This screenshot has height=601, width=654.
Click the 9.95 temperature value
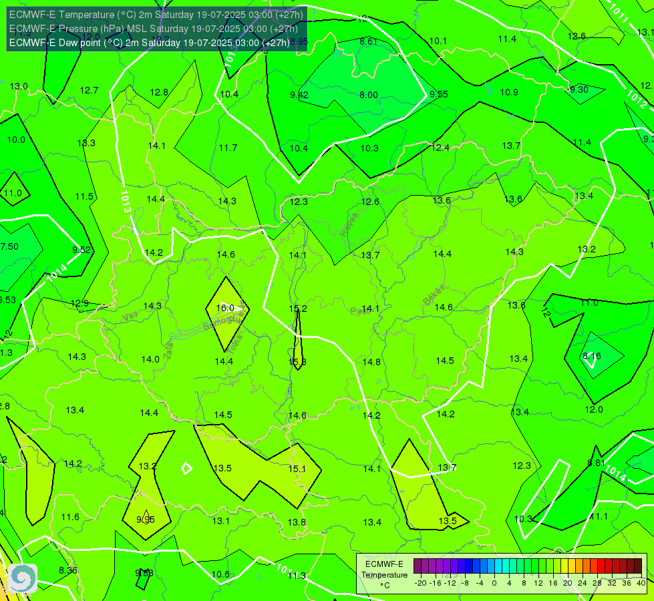click(146, 520)
